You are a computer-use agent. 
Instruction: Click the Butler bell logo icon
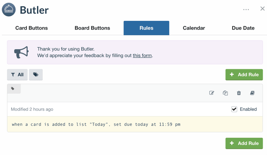(x=9, y=10)
